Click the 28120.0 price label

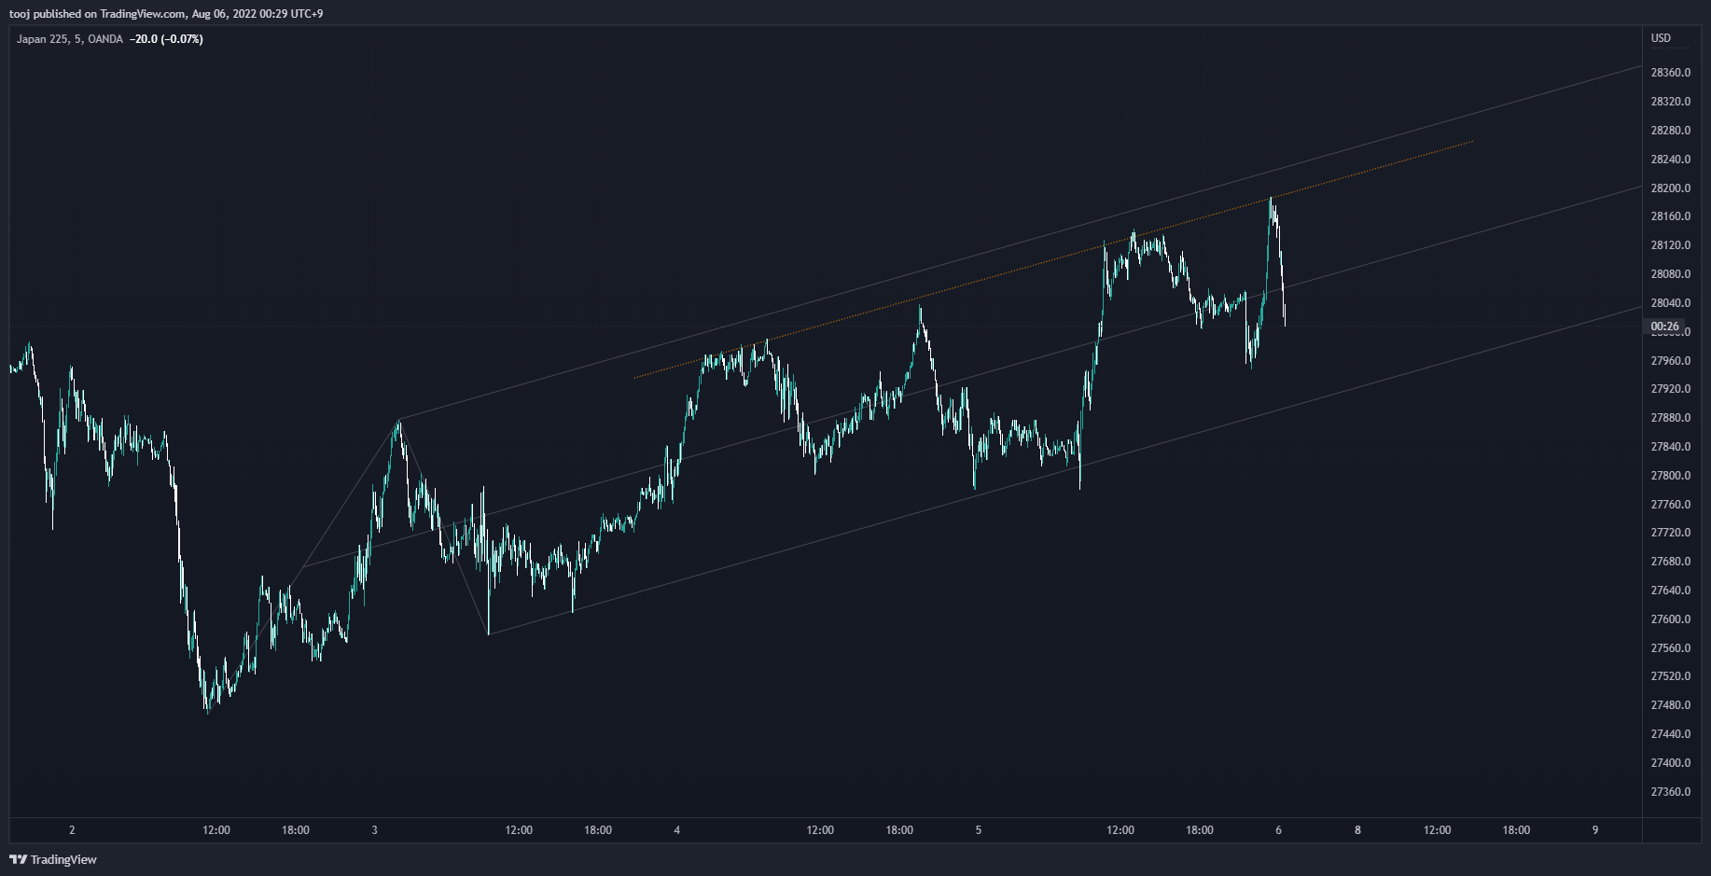[1671, 245]
